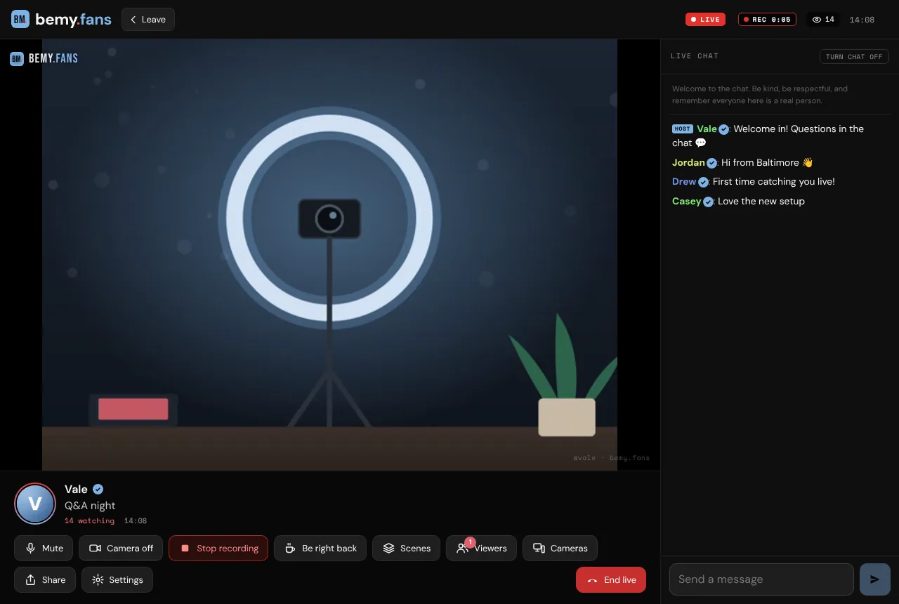899x604 pixels.
Task: Turn the camera off
Action: click(121, 549)
